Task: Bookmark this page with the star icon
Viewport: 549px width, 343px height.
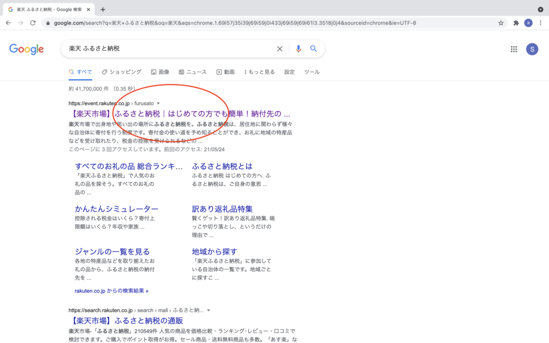Action: pos(501,23)
